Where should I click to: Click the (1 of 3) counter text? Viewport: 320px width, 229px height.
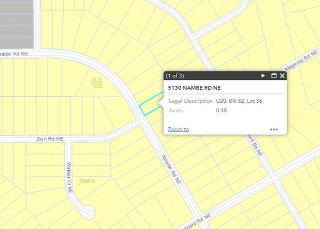point(175,76)
